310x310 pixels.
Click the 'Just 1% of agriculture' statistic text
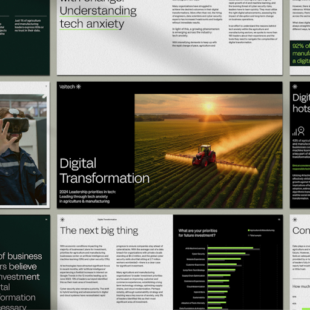(29, 25)
